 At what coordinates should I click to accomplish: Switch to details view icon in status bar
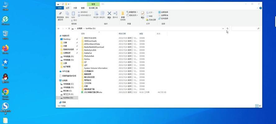pos(257,106)
